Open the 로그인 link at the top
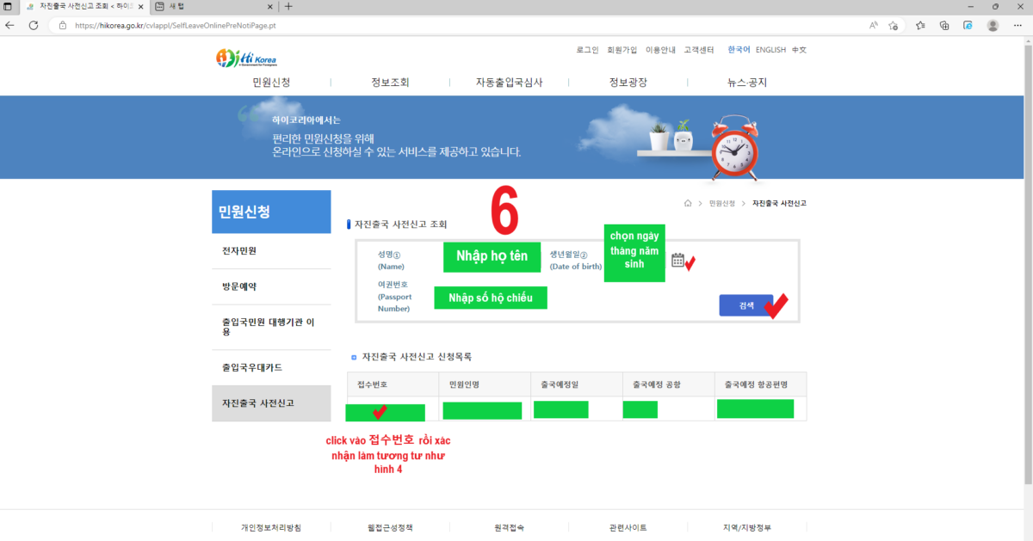The width and height of the screenshot is (1033, 541). [585, 49]
